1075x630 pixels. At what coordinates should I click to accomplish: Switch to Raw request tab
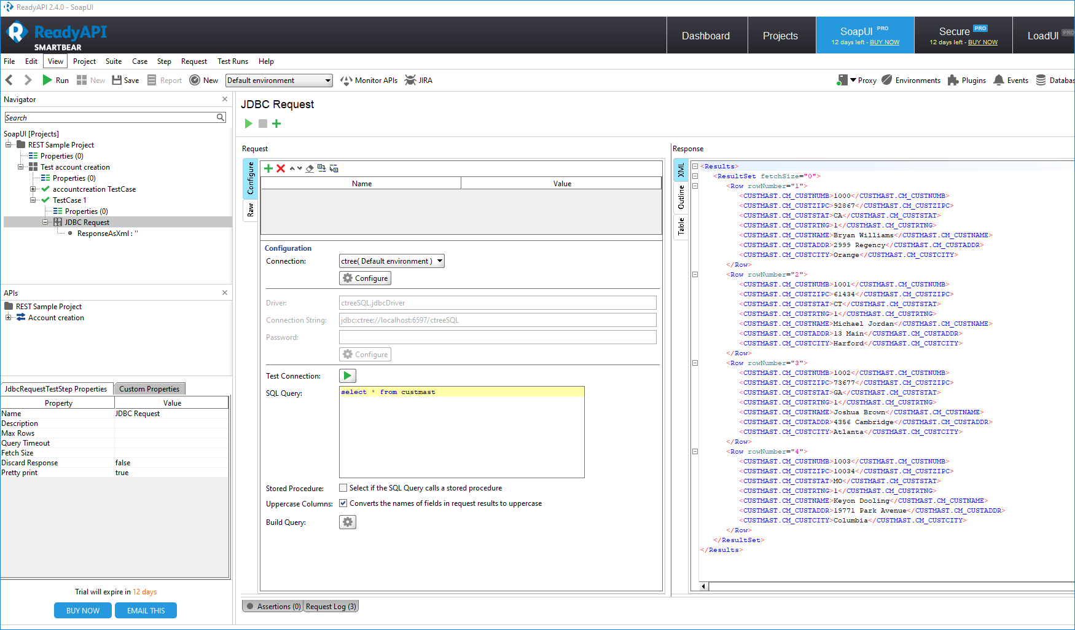(x=251, y=210)
